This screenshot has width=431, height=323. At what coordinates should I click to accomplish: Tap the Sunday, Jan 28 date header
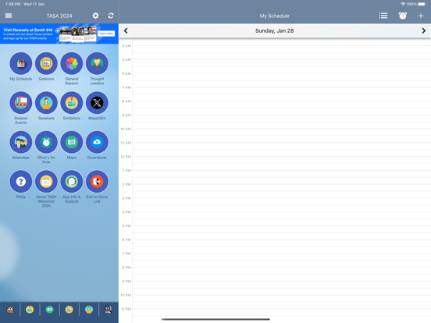tap(274, 30)
